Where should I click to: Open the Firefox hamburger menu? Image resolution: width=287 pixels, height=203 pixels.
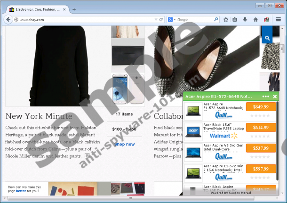(279, 20)
